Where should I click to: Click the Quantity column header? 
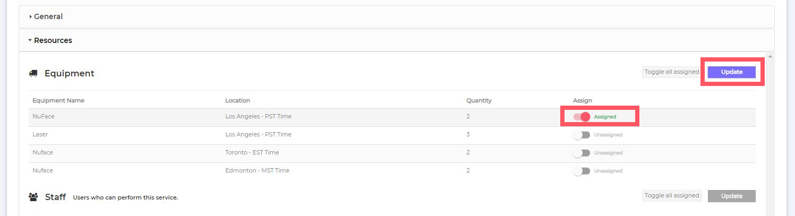(478, 100)
